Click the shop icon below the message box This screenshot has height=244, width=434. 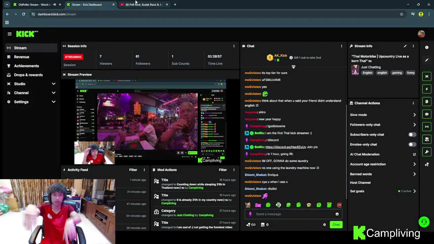262,225
